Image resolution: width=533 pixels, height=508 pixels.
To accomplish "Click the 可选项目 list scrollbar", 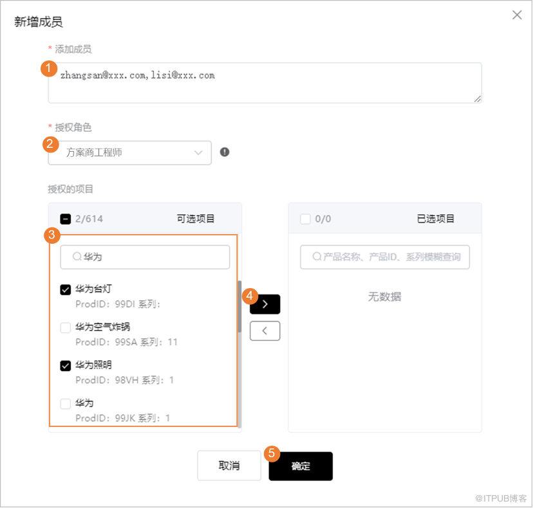I will pyautogui.click(x=239, y=306).
